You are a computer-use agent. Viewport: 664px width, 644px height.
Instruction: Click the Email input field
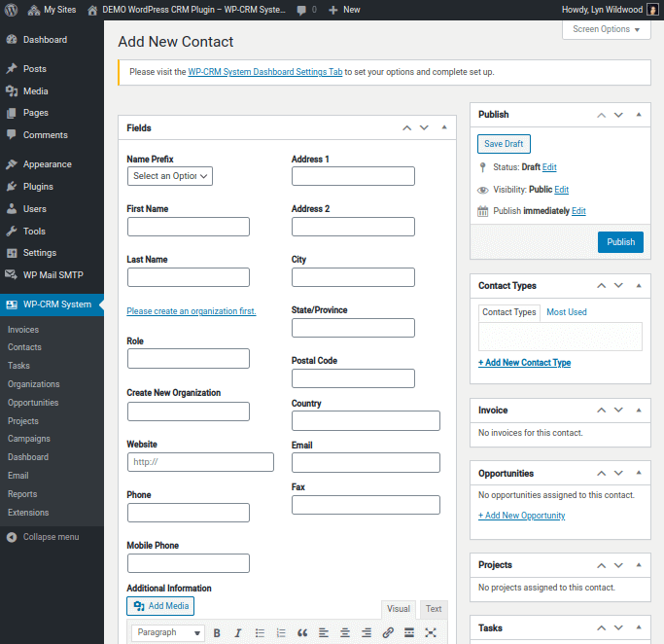click(x=366, y=463)
